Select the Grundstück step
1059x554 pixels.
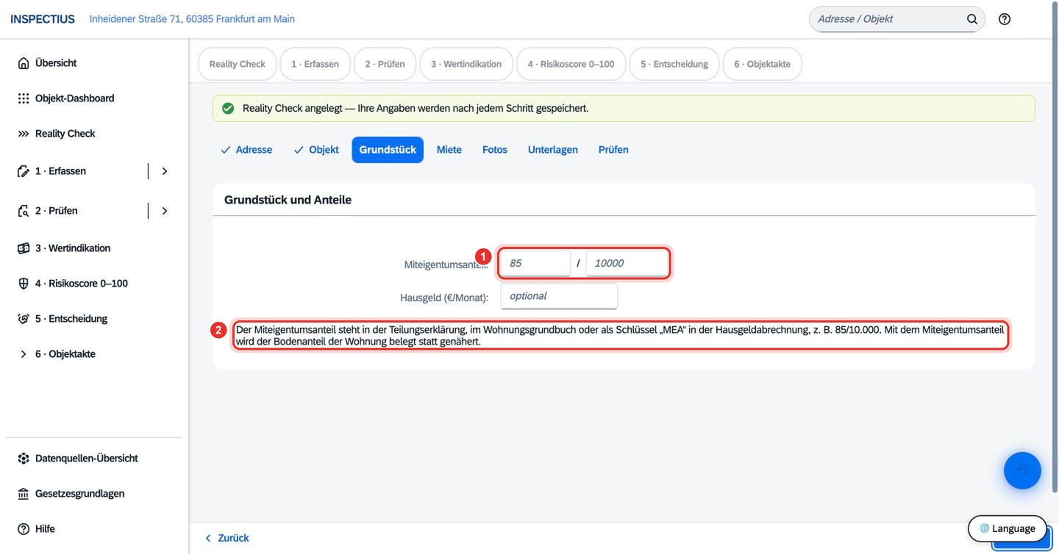388,150
